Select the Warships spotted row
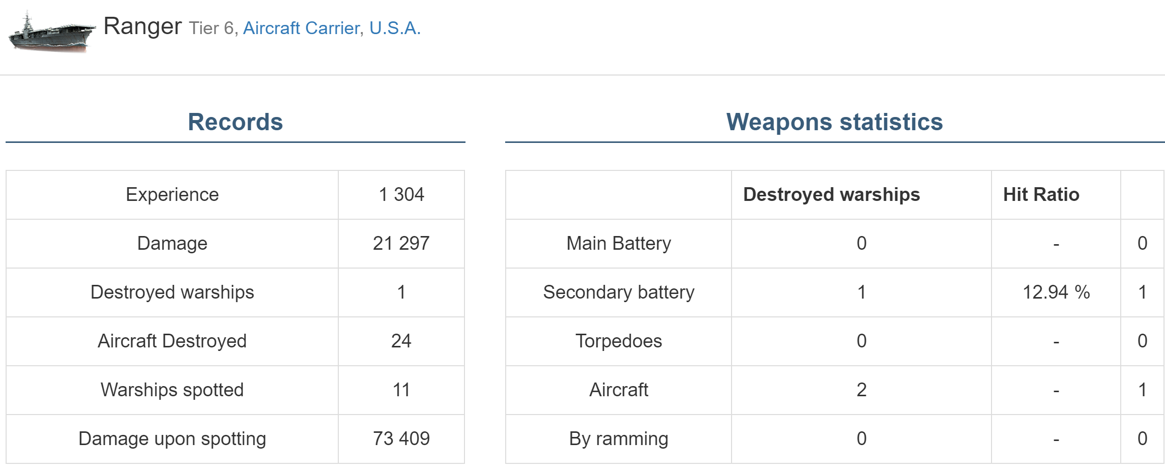 tap(172, 390)
